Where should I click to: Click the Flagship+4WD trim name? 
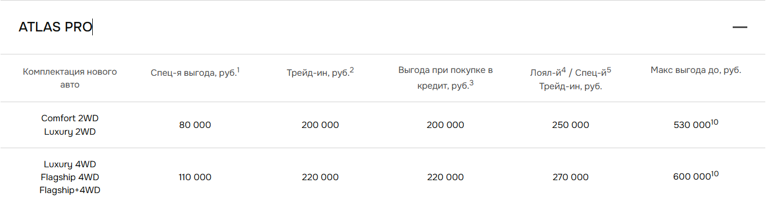70,190
